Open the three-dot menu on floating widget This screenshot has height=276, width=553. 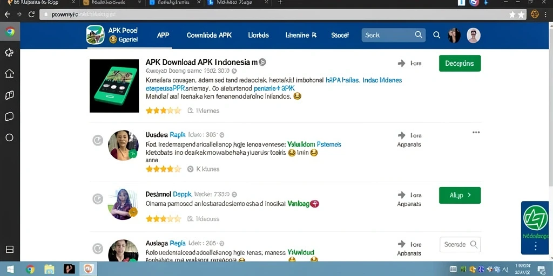click(x=535, y=246)
